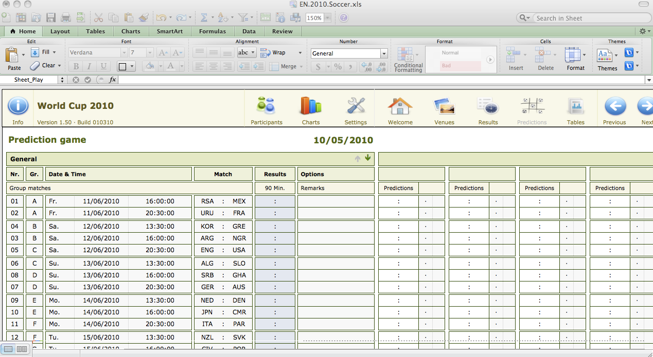
Task: Click the Save floppy disk icon
Action: click(x=51, y=18)
